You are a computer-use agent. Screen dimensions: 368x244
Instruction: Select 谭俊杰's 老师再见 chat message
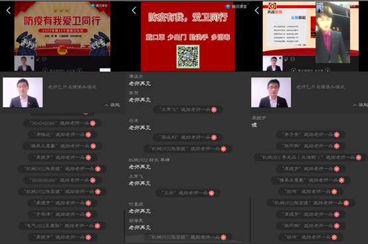click(139, 83)
